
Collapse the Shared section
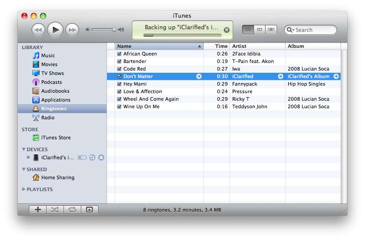coord(24,169)
